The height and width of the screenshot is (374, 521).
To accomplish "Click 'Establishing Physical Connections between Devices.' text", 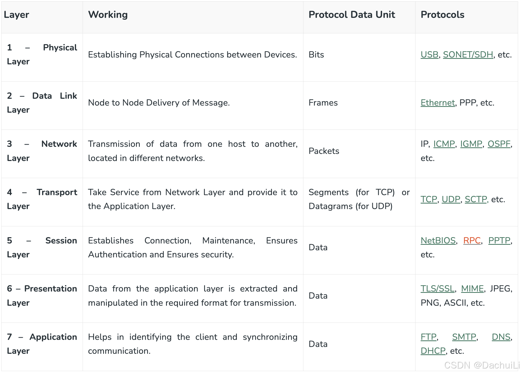I will pos(193,55).
